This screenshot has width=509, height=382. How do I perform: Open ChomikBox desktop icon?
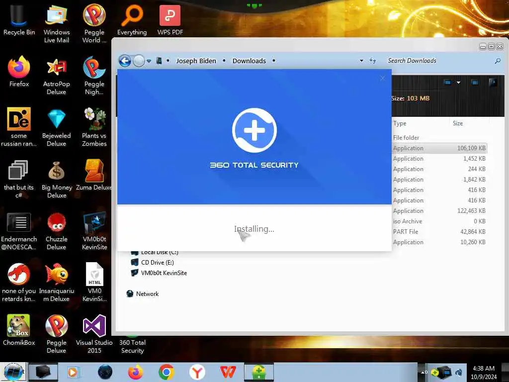tap(19, 330)
